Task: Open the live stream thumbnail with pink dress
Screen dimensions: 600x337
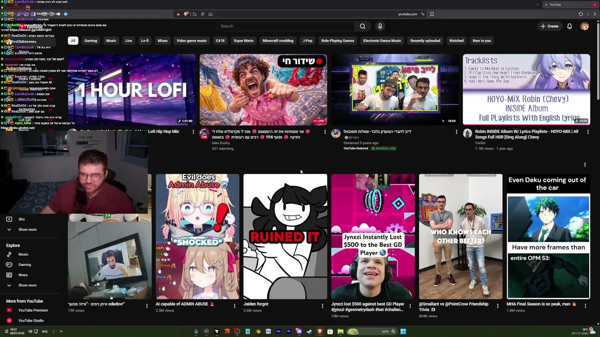Action: [263, 90]
